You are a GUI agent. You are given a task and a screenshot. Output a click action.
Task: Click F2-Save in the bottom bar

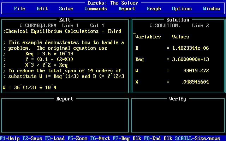click(32, 138)
